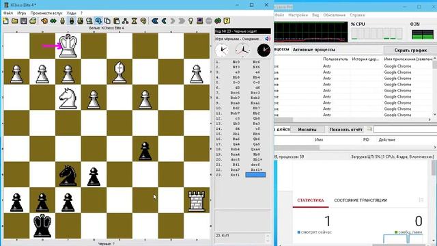The height and width of the screenshot is (246, 437).
Task: Click the face mask toolbar icon
Action: (x=143, y=21)
